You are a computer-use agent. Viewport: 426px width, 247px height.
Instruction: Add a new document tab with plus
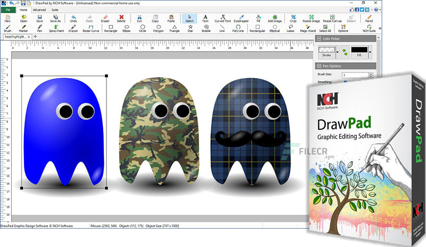point(35,36)
